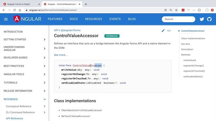
Task: Reload the current page
Action: tap(15, 10)
